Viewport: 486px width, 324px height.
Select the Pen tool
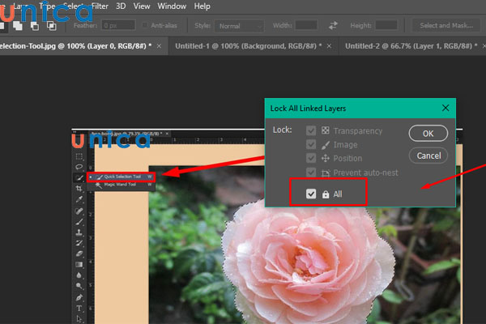click(79, 296)
